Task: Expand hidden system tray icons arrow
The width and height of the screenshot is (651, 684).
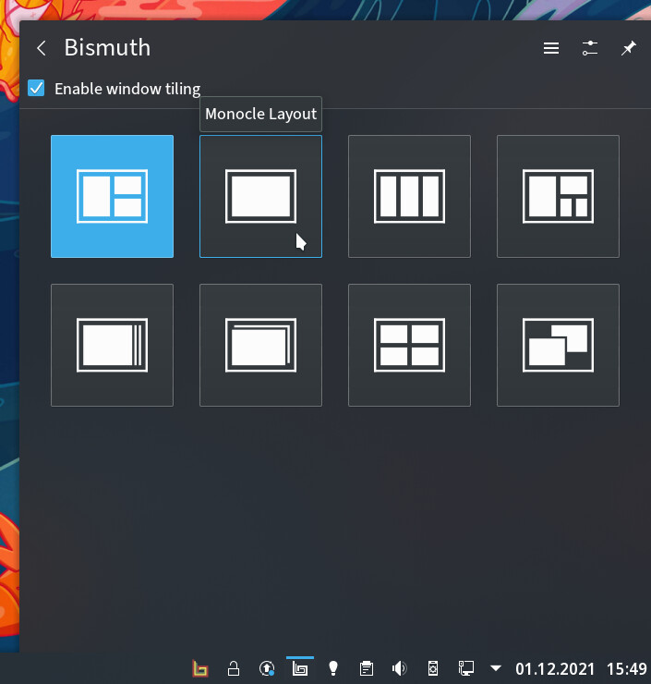Action: 496,668
